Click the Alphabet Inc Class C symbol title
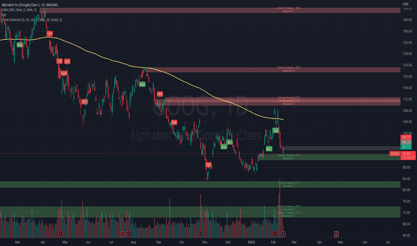Image resolution: width=417 pixels, height=246 pixels. [x=30, y=5]
